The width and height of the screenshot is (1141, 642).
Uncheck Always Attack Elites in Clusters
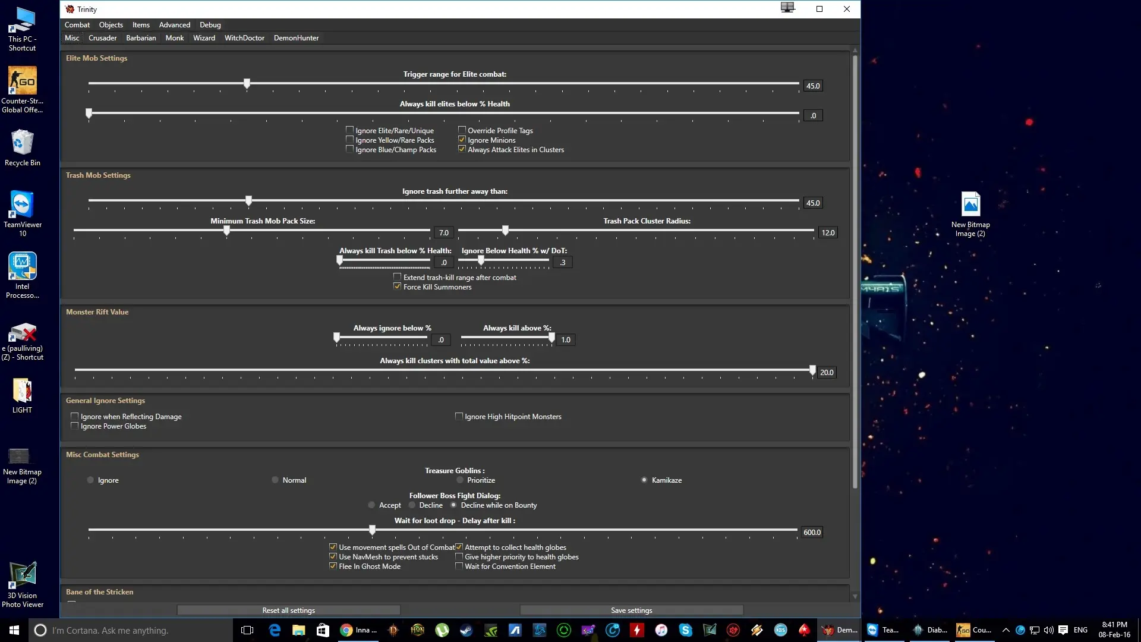pyautogui.click(x=462, y=149)
